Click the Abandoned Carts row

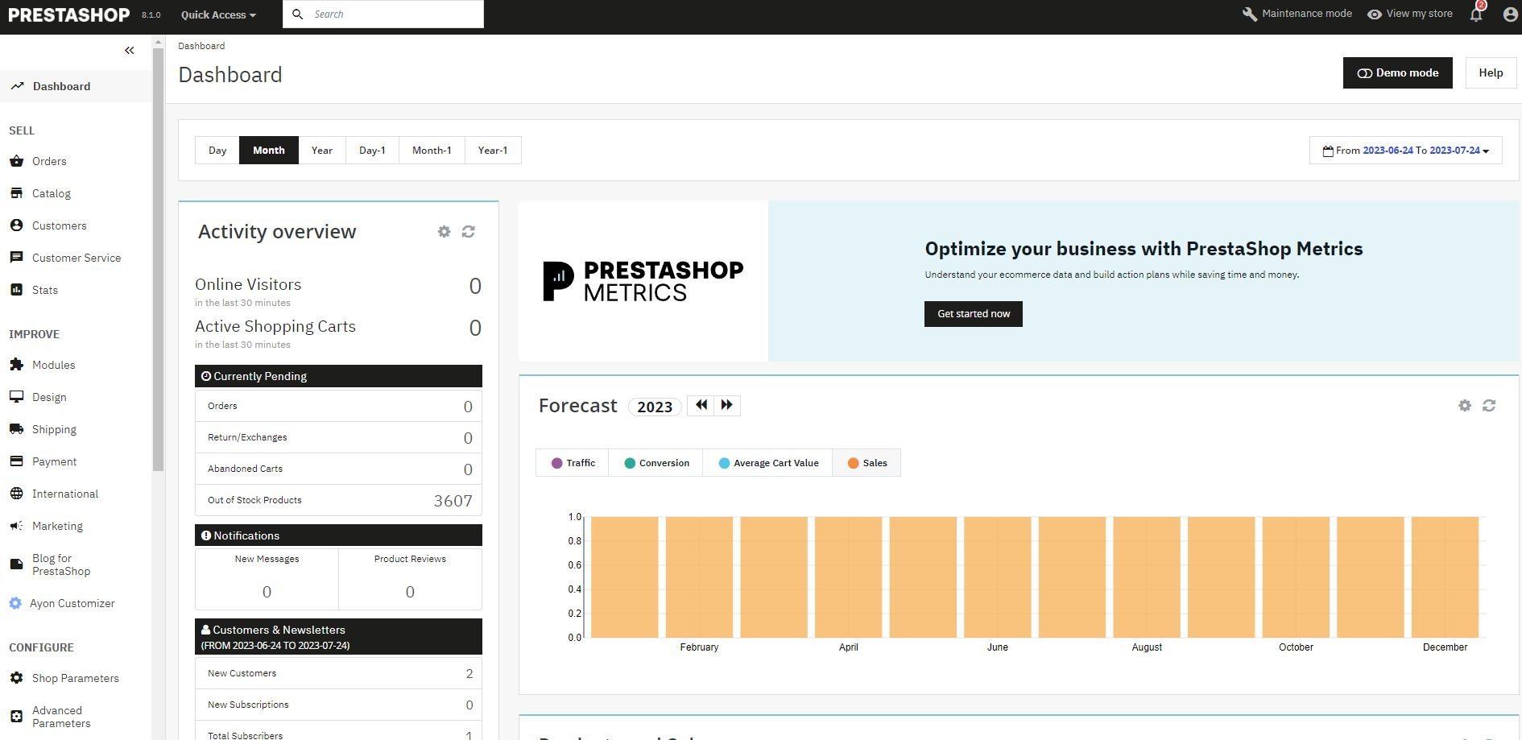coord(338,469)
